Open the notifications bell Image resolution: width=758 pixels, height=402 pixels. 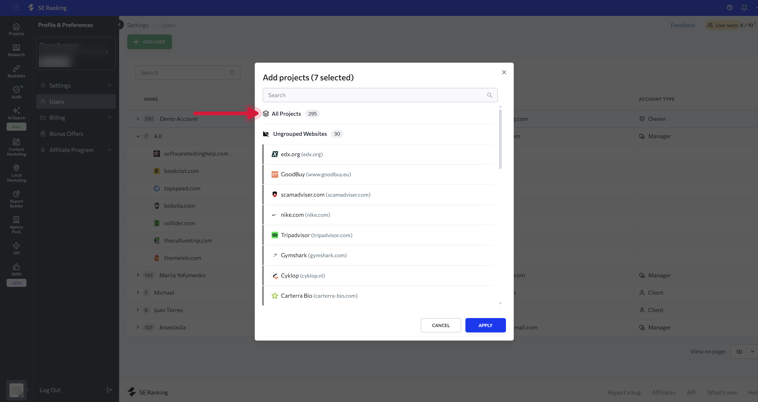click(x=744, y=8)
